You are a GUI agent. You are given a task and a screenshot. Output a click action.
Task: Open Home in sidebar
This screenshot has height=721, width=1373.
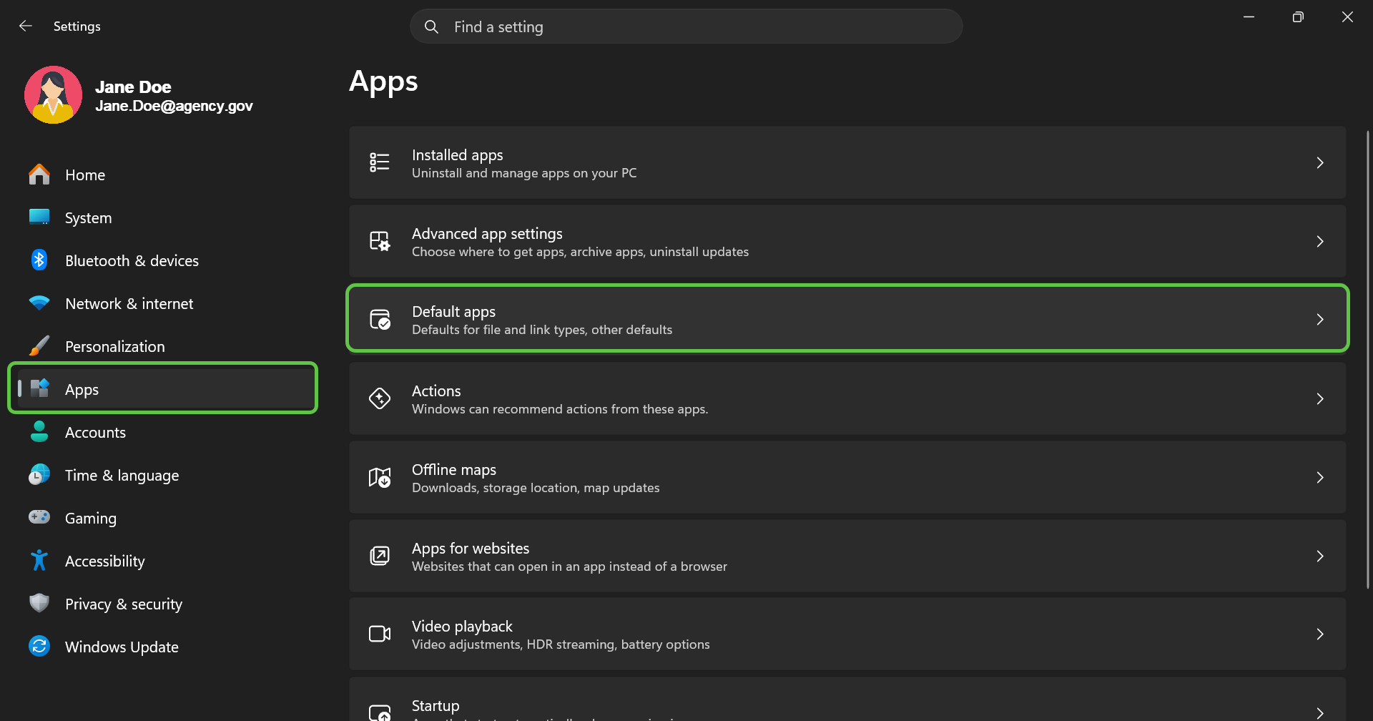(163, 175)
